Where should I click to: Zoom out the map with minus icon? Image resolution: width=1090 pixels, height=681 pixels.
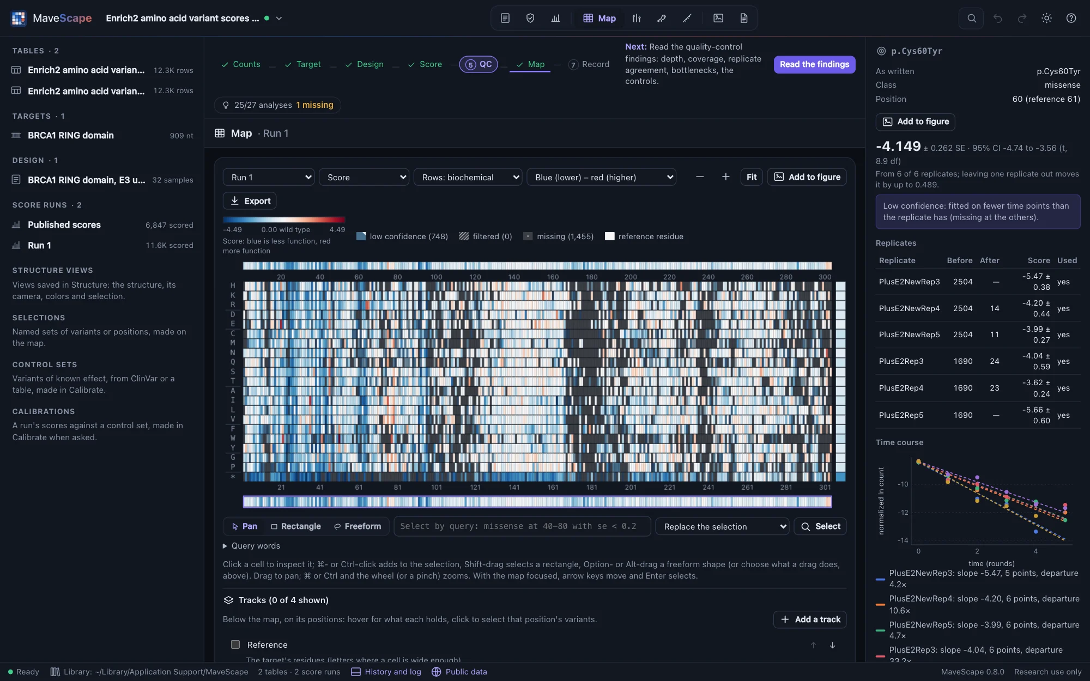700,177
